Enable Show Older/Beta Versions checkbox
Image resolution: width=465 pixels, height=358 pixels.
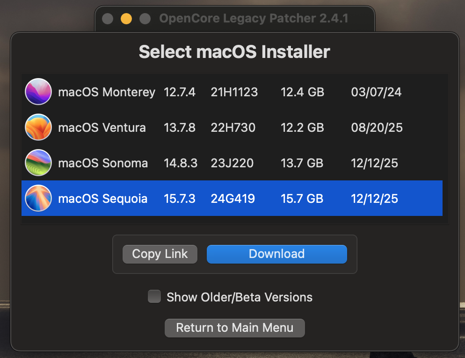154,296
